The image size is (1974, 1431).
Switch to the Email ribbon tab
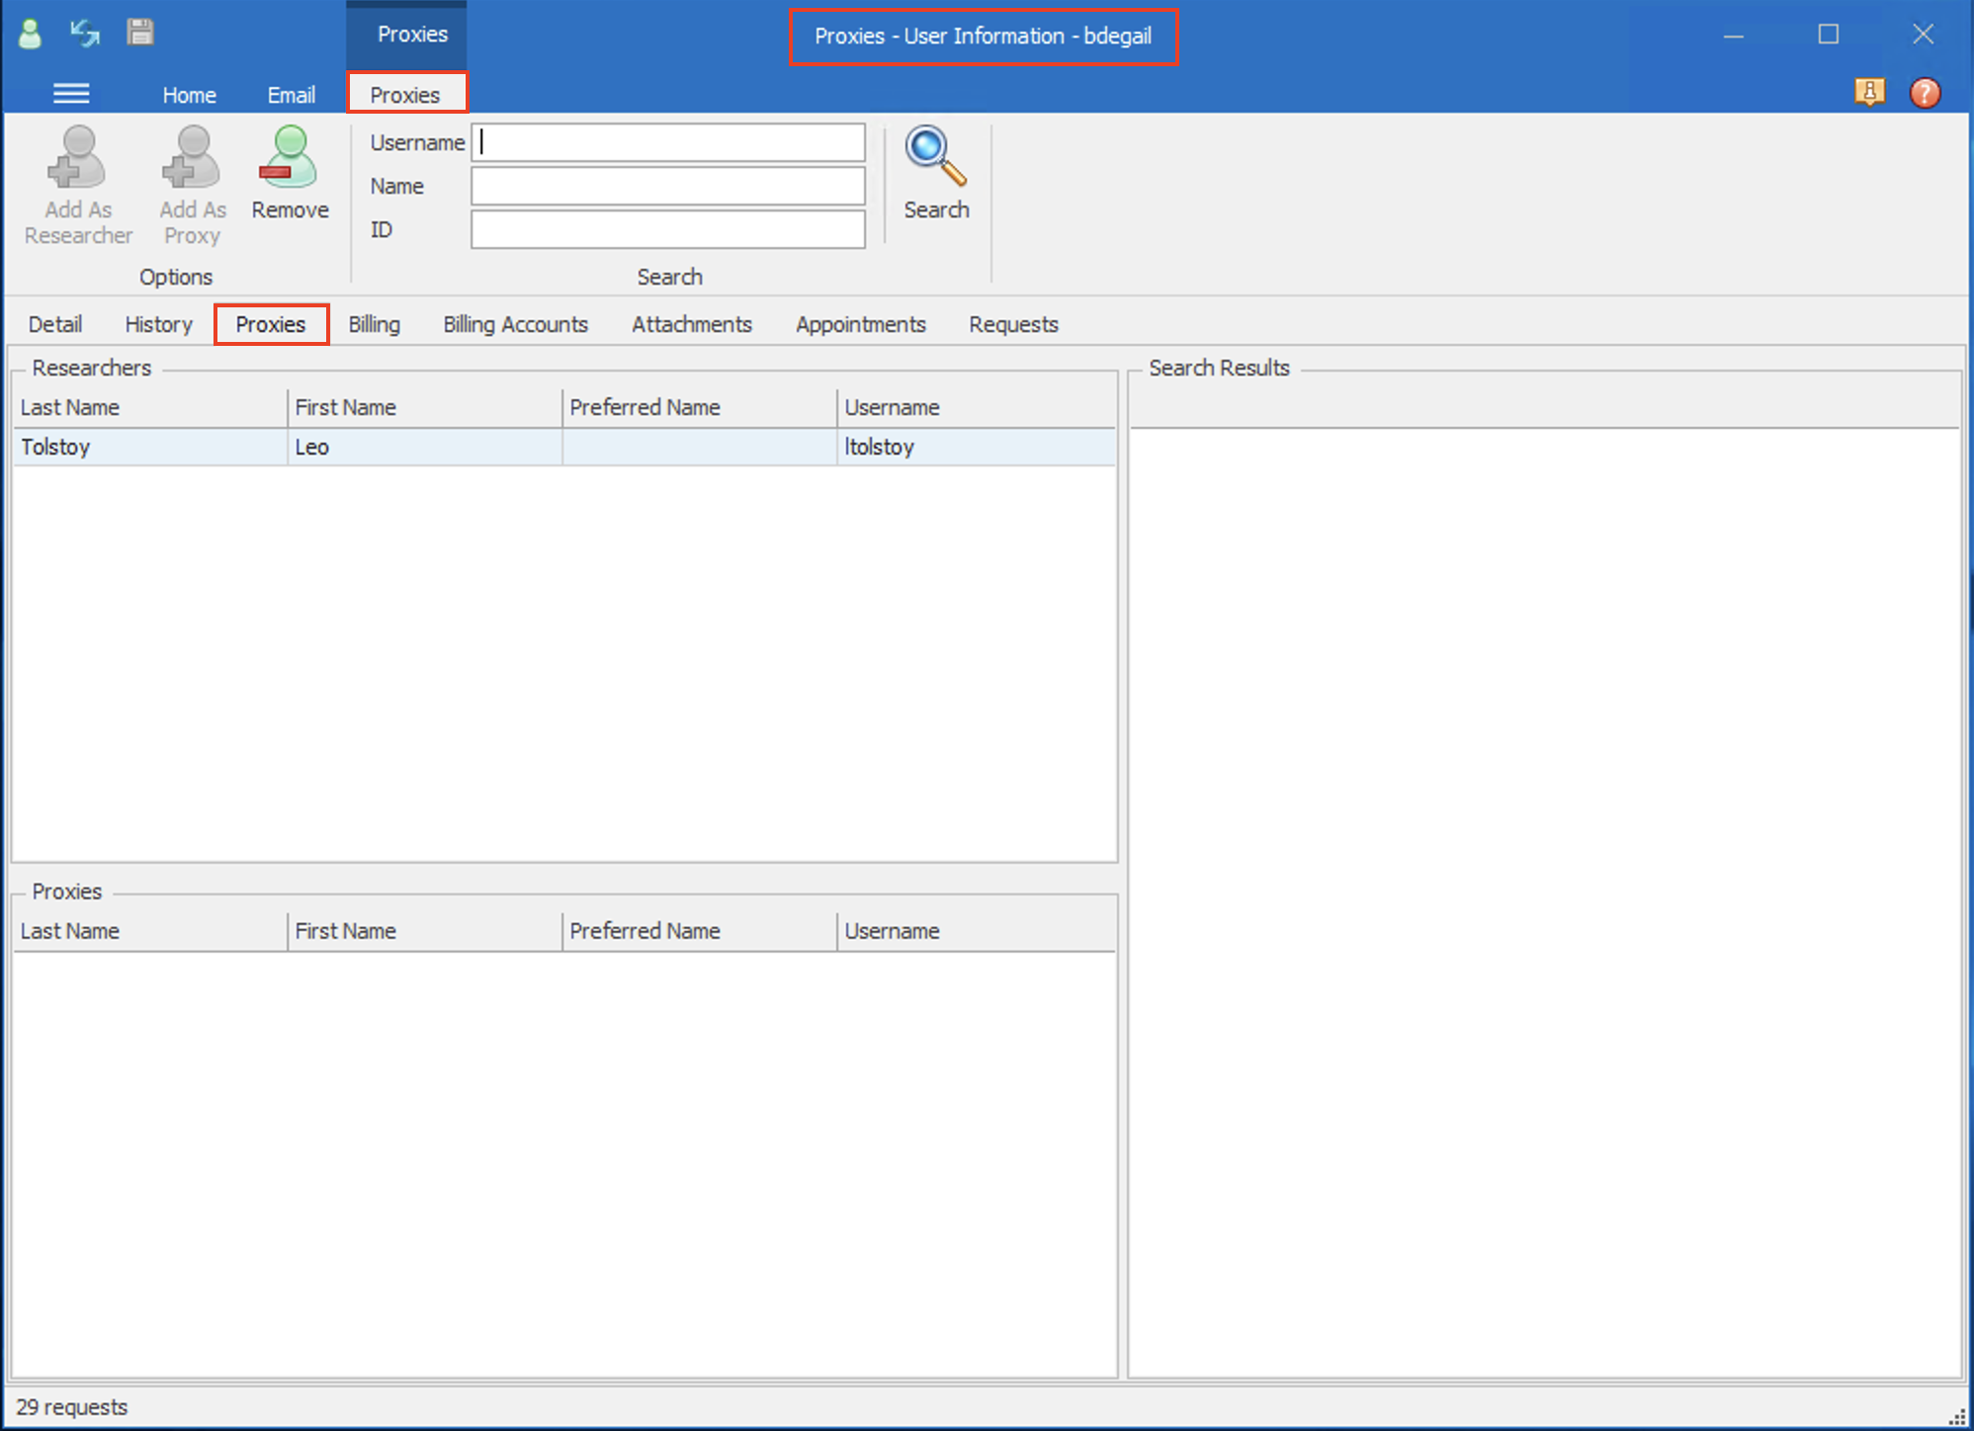(x=291, y=95)
